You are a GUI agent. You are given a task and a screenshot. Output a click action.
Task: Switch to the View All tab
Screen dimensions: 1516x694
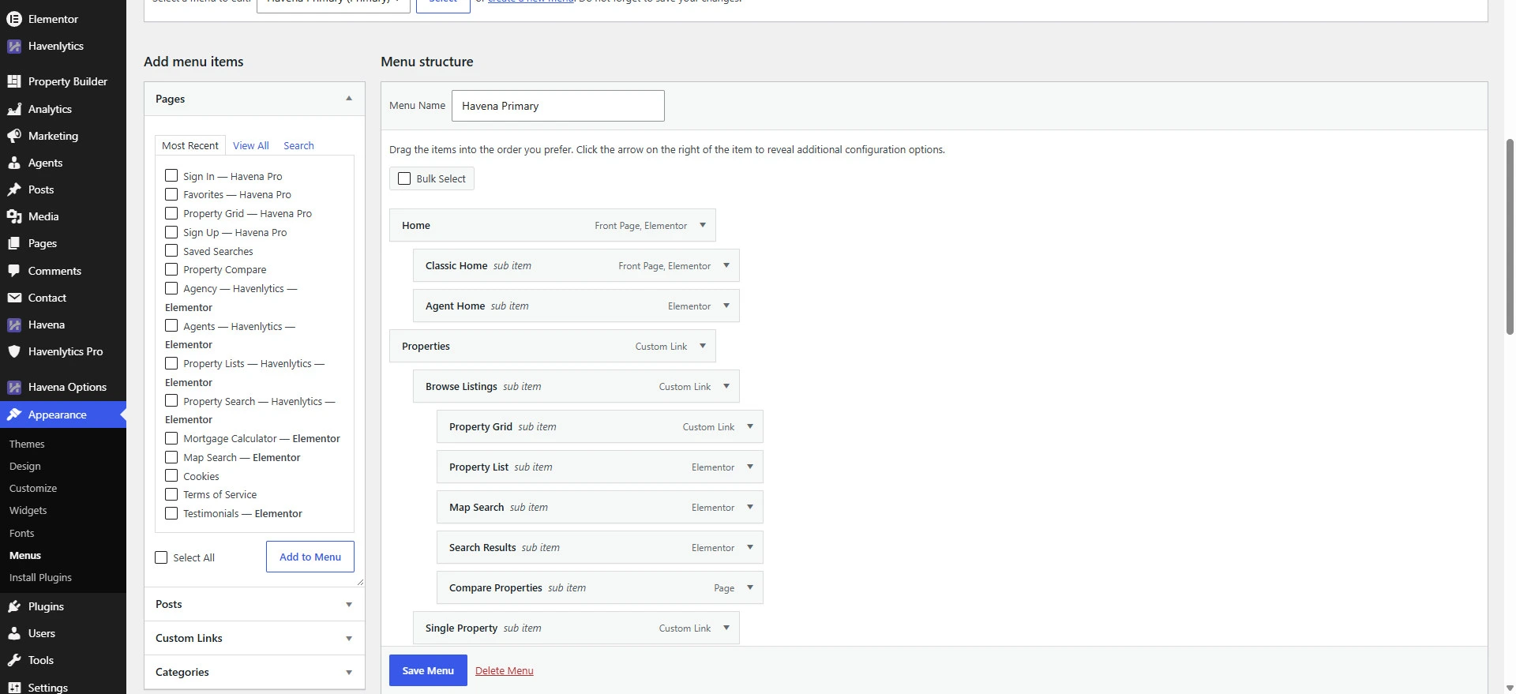[251, 145]
